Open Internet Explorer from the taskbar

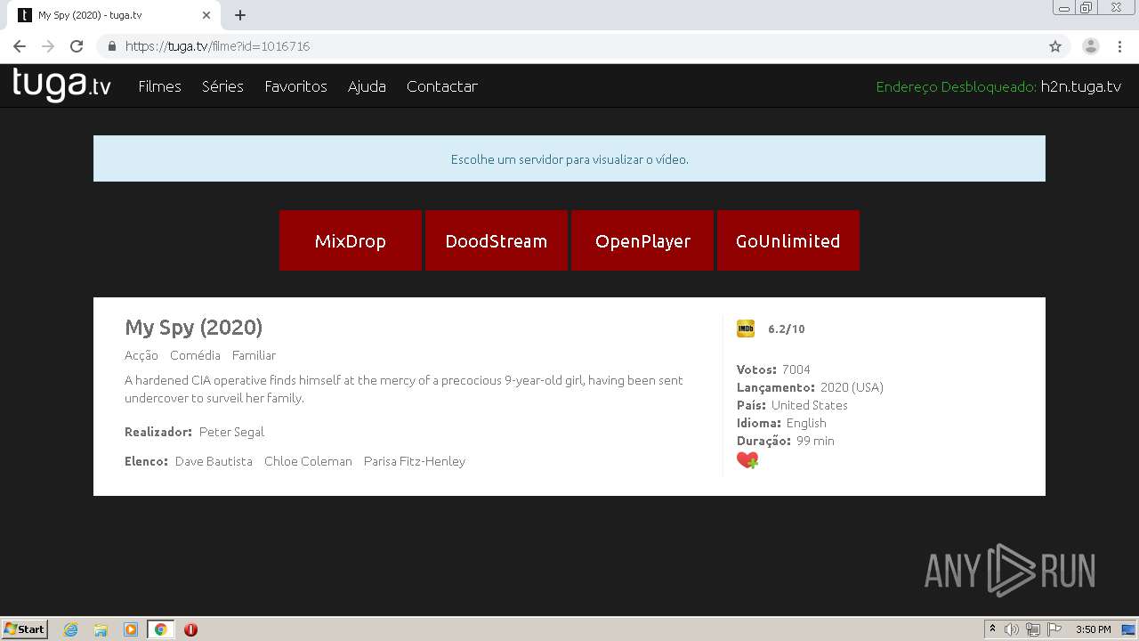(71, 629)
